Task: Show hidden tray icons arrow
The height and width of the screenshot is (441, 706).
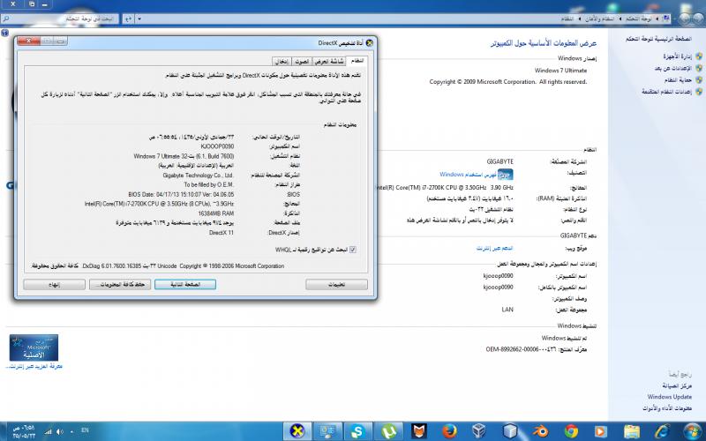Action: [x=72, y=431]
